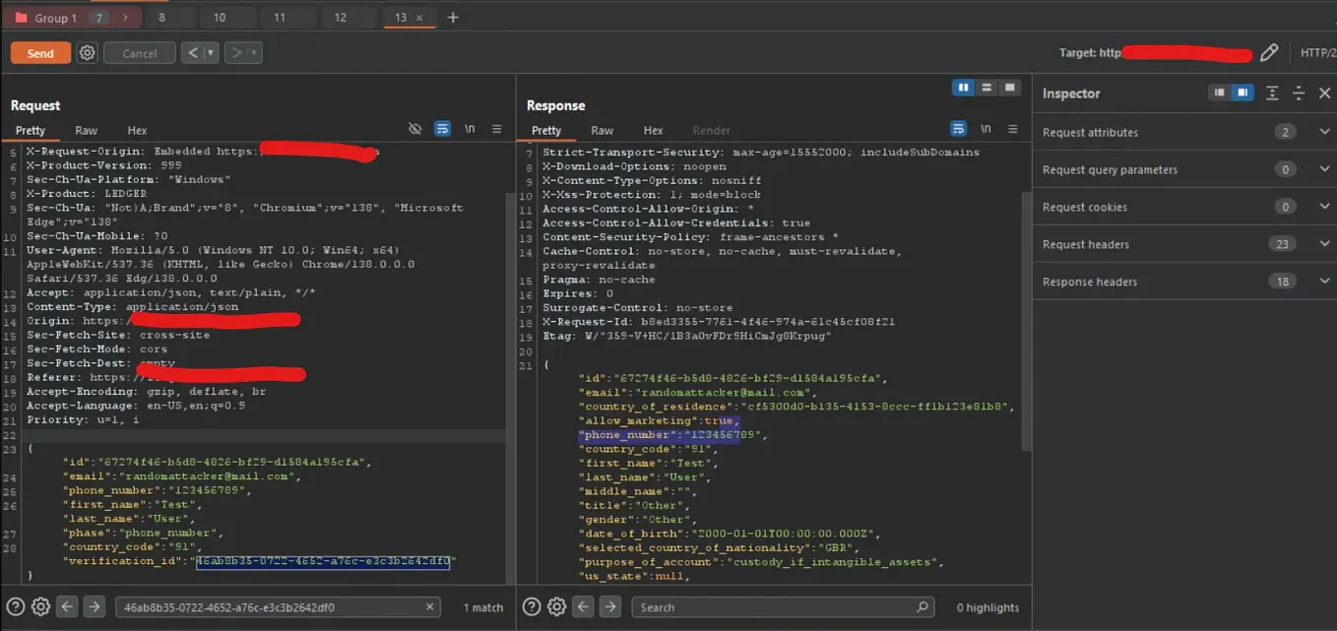Image resolution: width=1337 pixels, height=631 pixels.
Task: Toggle the \n newline display in Response
Action: coord(986,129)
